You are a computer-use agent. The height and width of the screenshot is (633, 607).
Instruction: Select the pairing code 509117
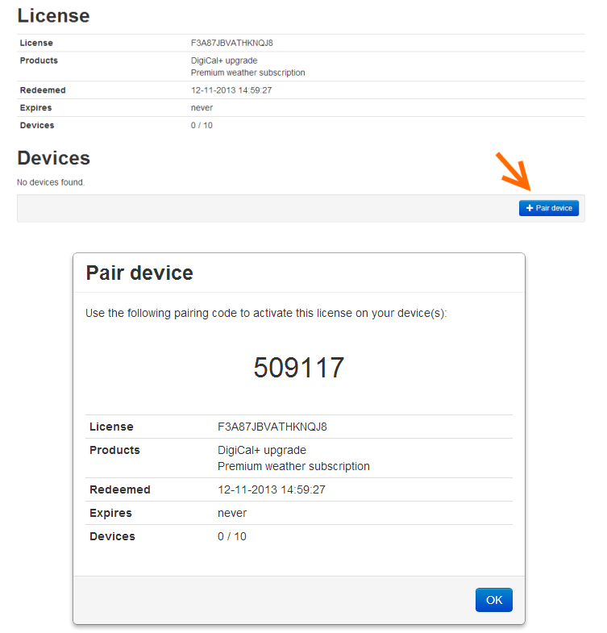(x=299, y=368)
